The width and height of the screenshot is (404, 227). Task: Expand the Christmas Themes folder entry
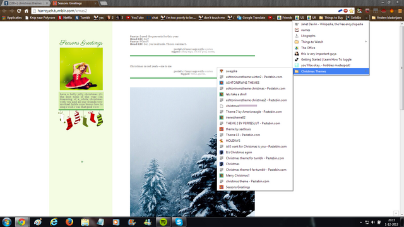coord(331,71)
